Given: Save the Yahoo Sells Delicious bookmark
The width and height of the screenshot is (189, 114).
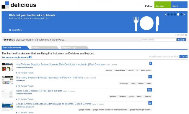Looking at the screenshot, I should click(x=65, y=91).
